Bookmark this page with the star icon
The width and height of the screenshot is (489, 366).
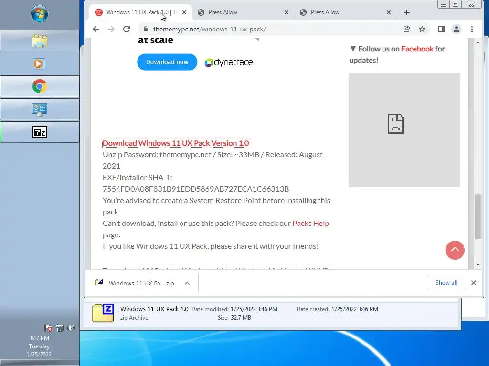click(422, 29)
